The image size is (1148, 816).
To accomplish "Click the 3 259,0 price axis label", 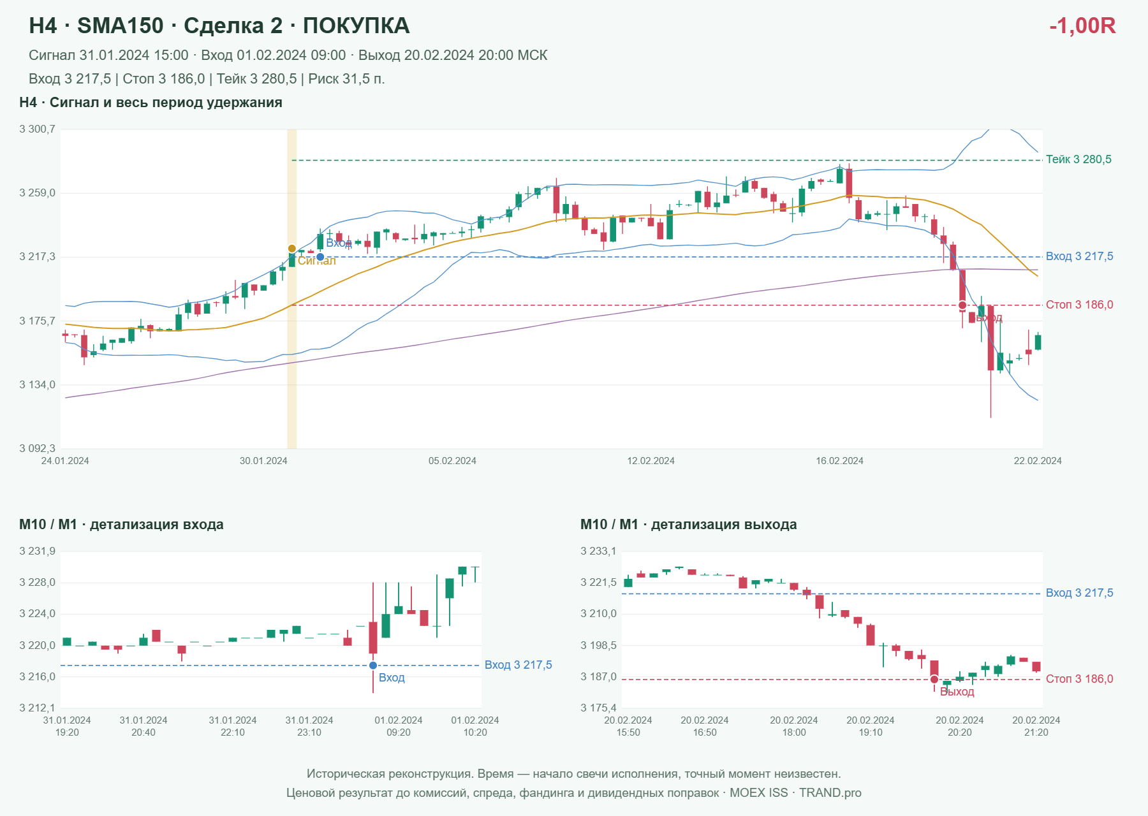I will pyautogui.click(x=38, y=193).
